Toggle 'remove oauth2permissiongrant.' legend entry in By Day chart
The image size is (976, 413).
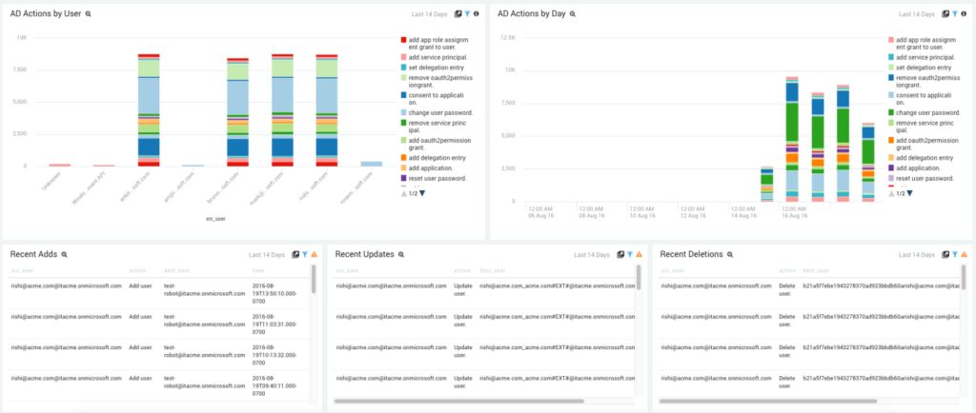tap(923, 81)
